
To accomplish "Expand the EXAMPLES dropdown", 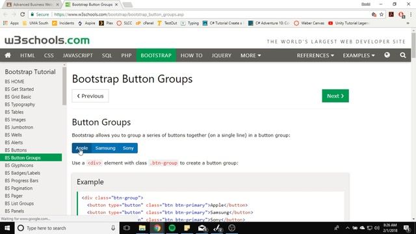I will pyautogui.click(x=358, y=55).
